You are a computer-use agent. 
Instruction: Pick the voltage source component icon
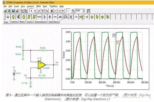click(x=13, y=17)
